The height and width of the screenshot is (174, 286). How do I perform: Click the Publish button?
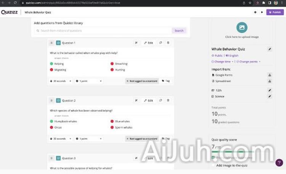[x=275, y=12]
